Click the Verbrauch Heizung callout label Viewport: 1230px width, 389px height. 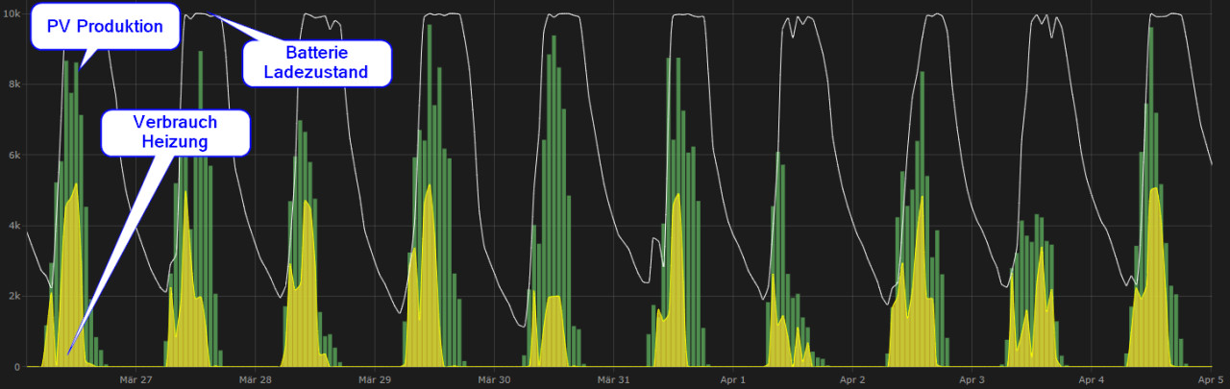point(175,133)
